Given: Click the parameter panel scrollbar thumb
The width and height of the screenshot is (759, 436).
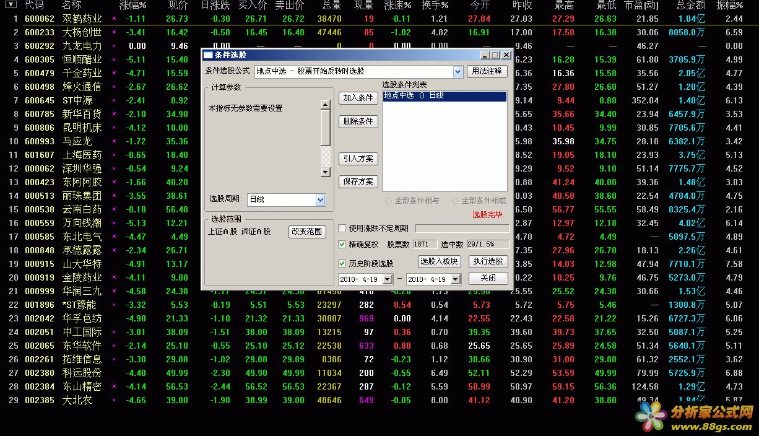Looking at the screenshot, I should click(x=326, y=128).
